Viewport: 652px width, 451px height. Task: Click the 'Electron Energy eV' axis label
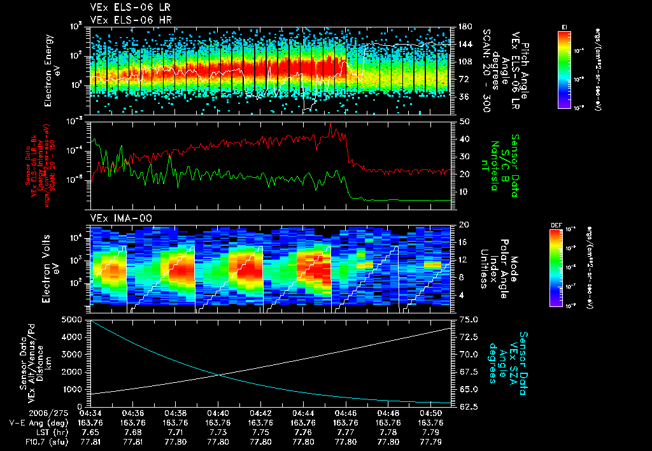51,71
